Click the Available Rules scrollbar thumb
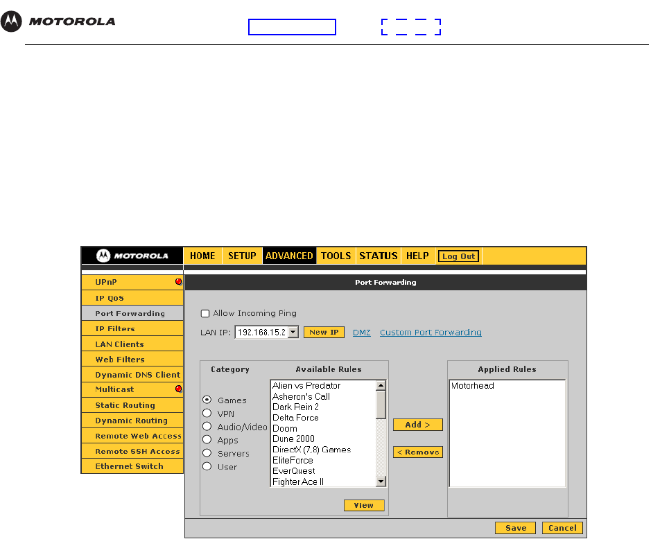This screenshot has width=669, height=539. (x=381, y=405)
